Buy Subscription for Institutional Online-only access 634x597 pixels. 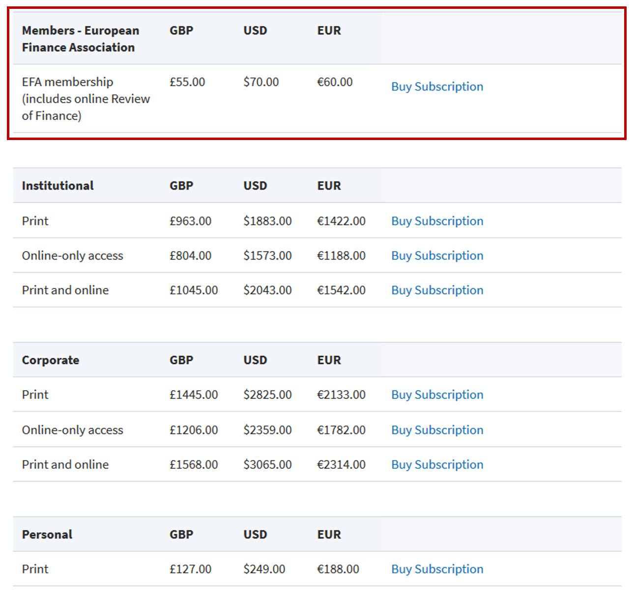(437, 256)
